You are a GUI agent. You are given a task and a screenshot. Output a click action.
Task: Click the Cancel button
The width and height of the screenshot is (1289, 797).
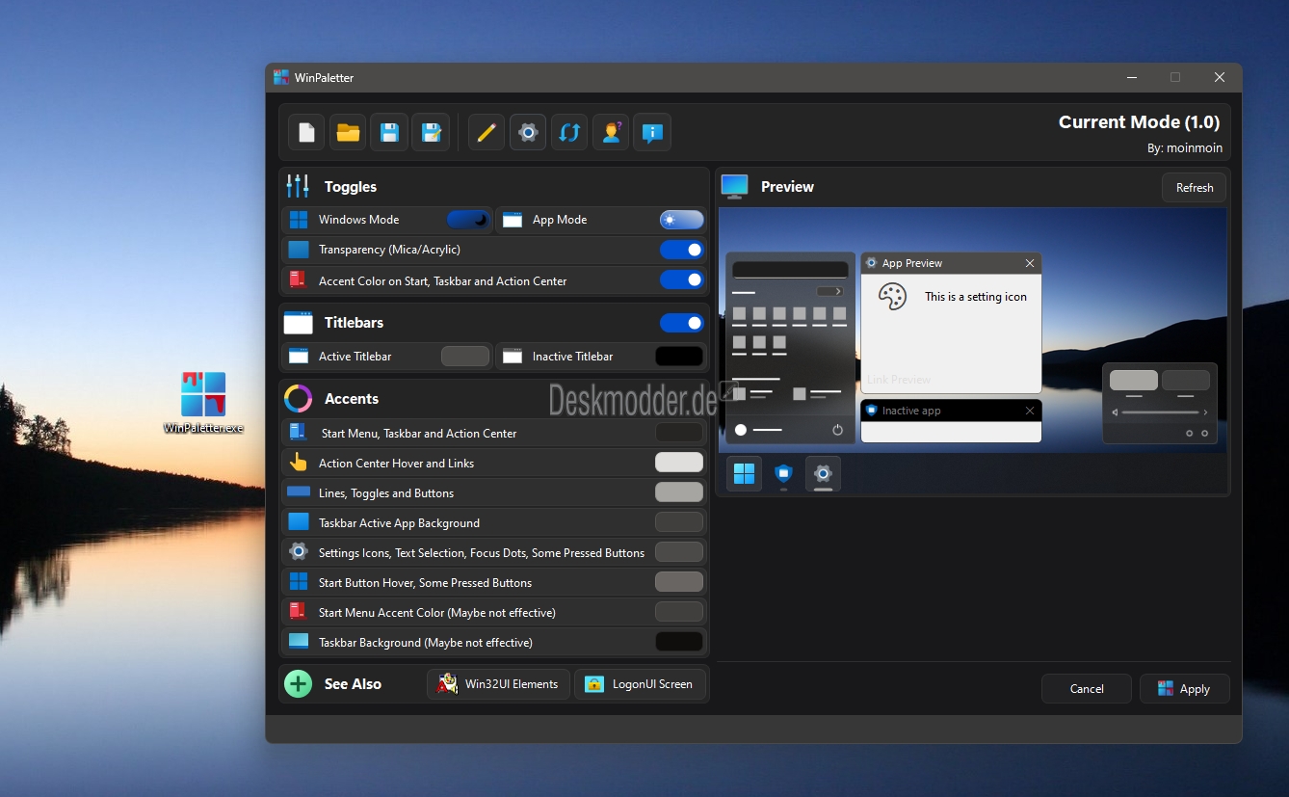pos(1087,688)
